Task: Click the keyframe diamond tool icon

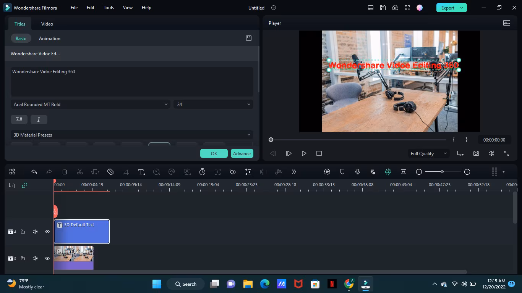Action: coord(233,172)
